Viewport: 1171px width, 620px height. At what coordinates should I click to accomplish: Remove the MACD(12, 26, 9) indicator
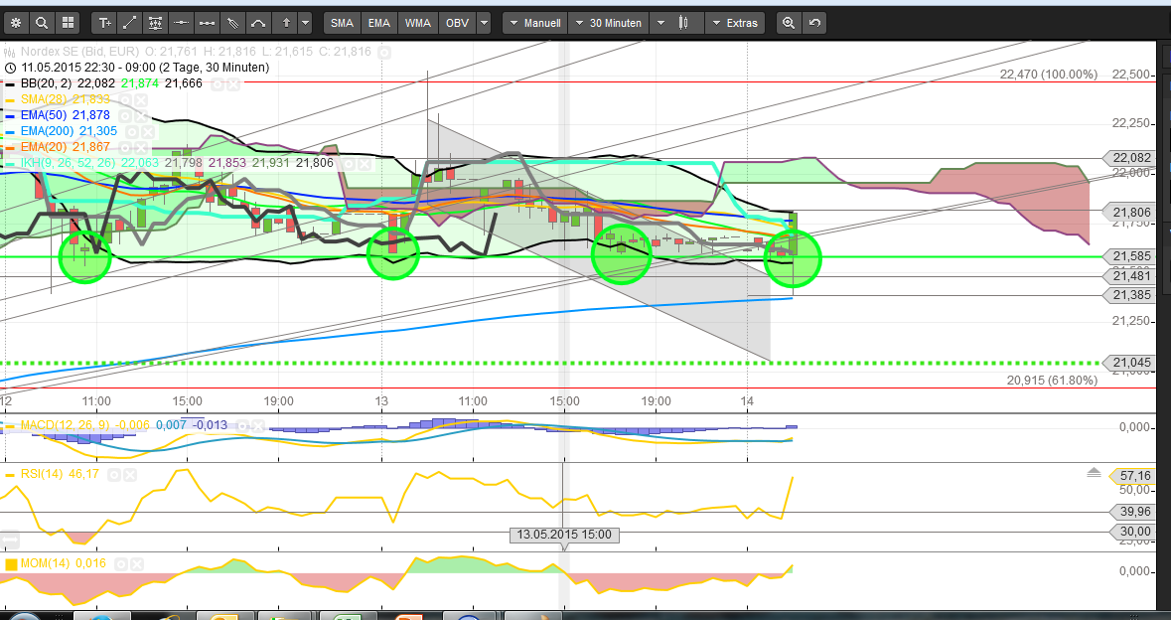[x=257, y=426]
